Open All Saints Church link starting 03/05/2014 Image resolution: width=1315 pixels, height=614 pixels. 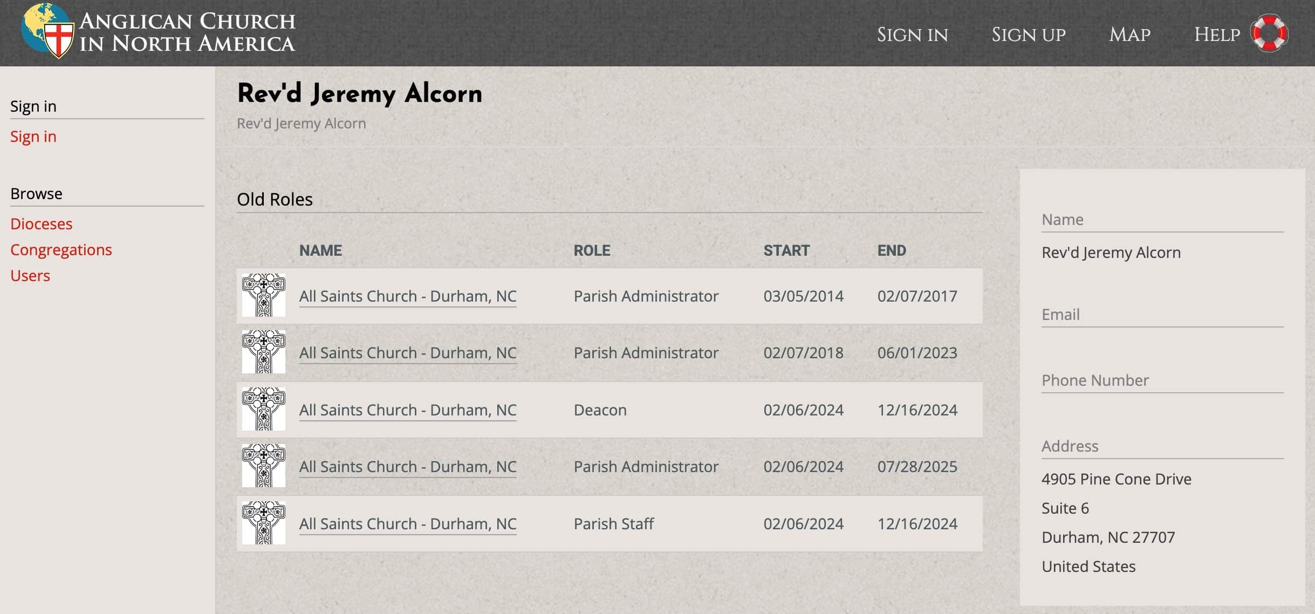pyautogui.click(x=408, y=296)
